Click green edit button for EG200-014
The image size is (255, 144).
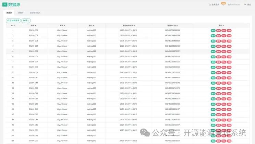(213, 99)
